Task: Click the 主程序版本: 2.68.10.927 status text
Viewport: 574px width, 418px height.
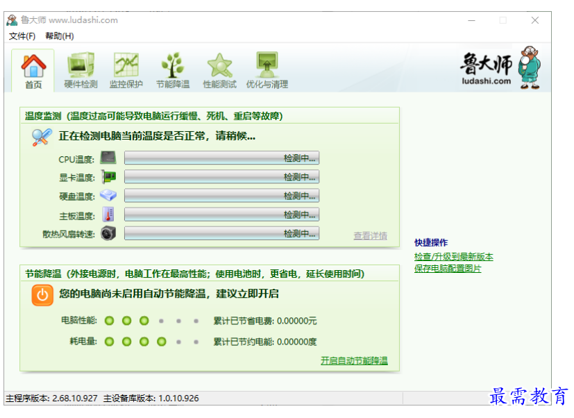Action: 51,399
